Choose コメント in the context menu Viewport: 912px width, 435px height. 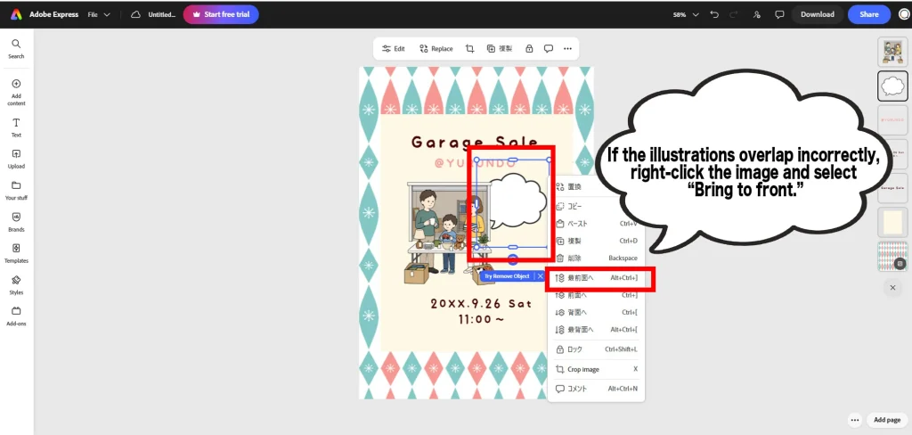tap(596, 389)
